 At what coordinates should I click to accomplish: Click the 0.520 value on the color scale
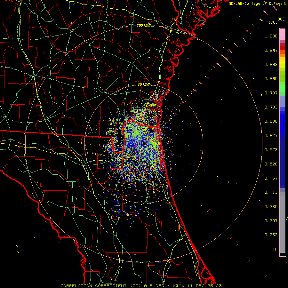coord(271,164)
